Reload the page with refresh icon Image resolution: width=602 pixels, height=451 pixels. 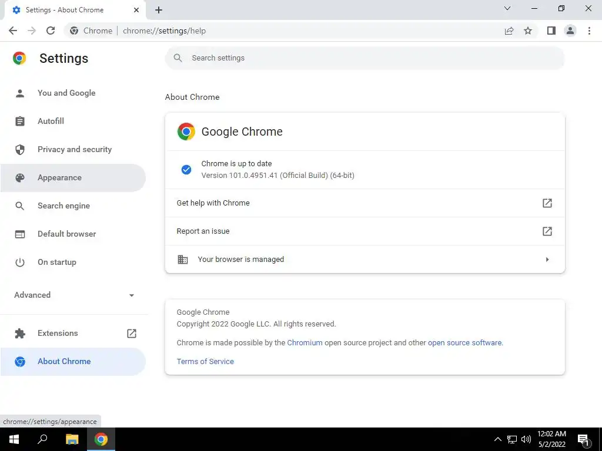pyautogui.click(x=51, y=31)
